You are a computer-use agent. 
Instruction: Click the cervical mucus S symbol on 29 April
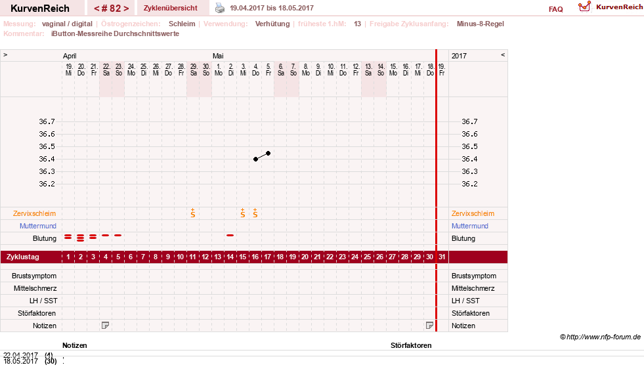pyautogui.click(x=192, y=213)
